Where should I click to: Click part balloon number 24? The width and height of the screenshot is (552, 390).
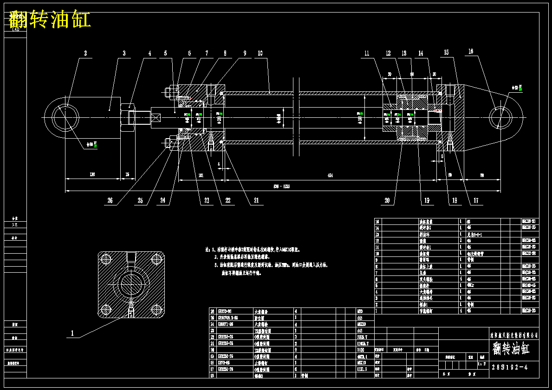point(162,200)
